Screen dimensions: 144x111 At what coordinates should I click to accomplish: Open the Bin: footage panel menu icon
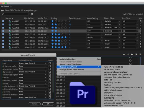[11, 6]
